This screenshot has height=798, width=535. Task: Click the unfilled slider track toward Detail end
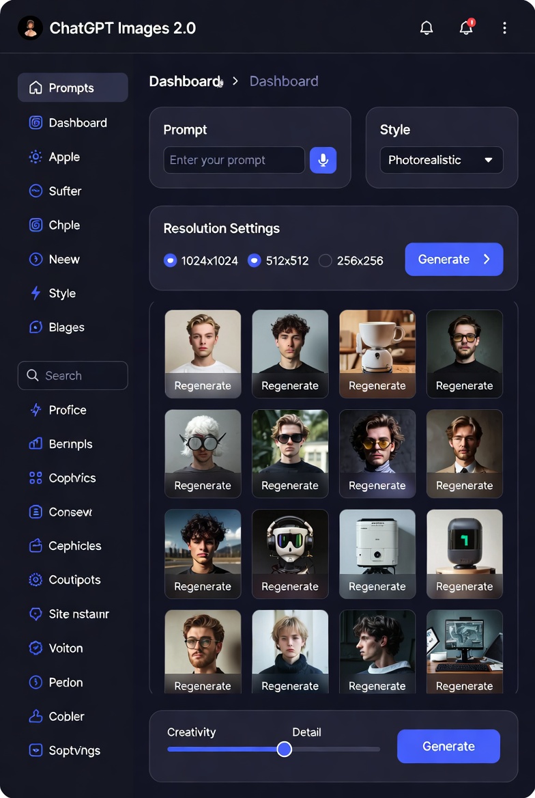pos(336,749)
